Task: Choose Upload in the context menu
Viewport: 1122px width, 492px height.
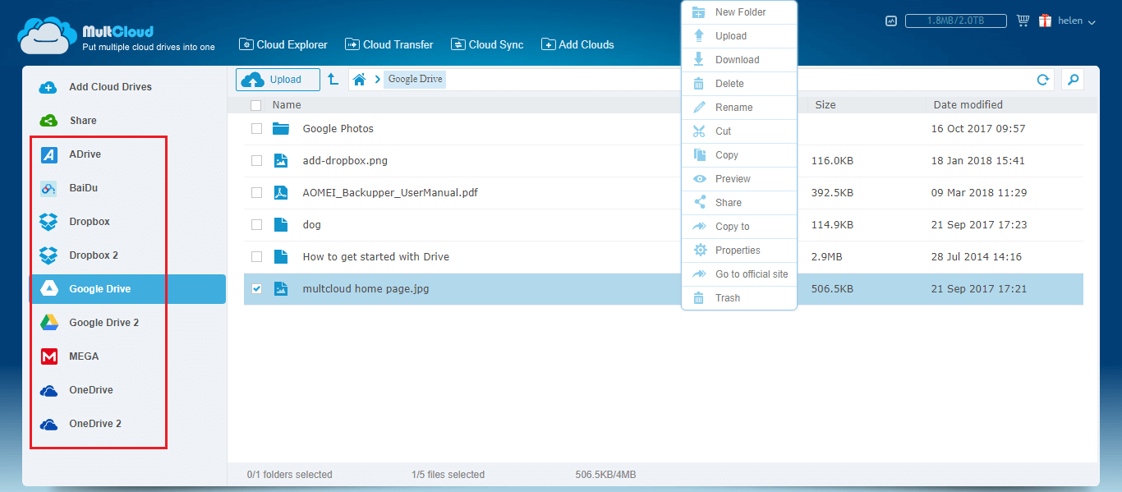Action: [x=739, y=36]
